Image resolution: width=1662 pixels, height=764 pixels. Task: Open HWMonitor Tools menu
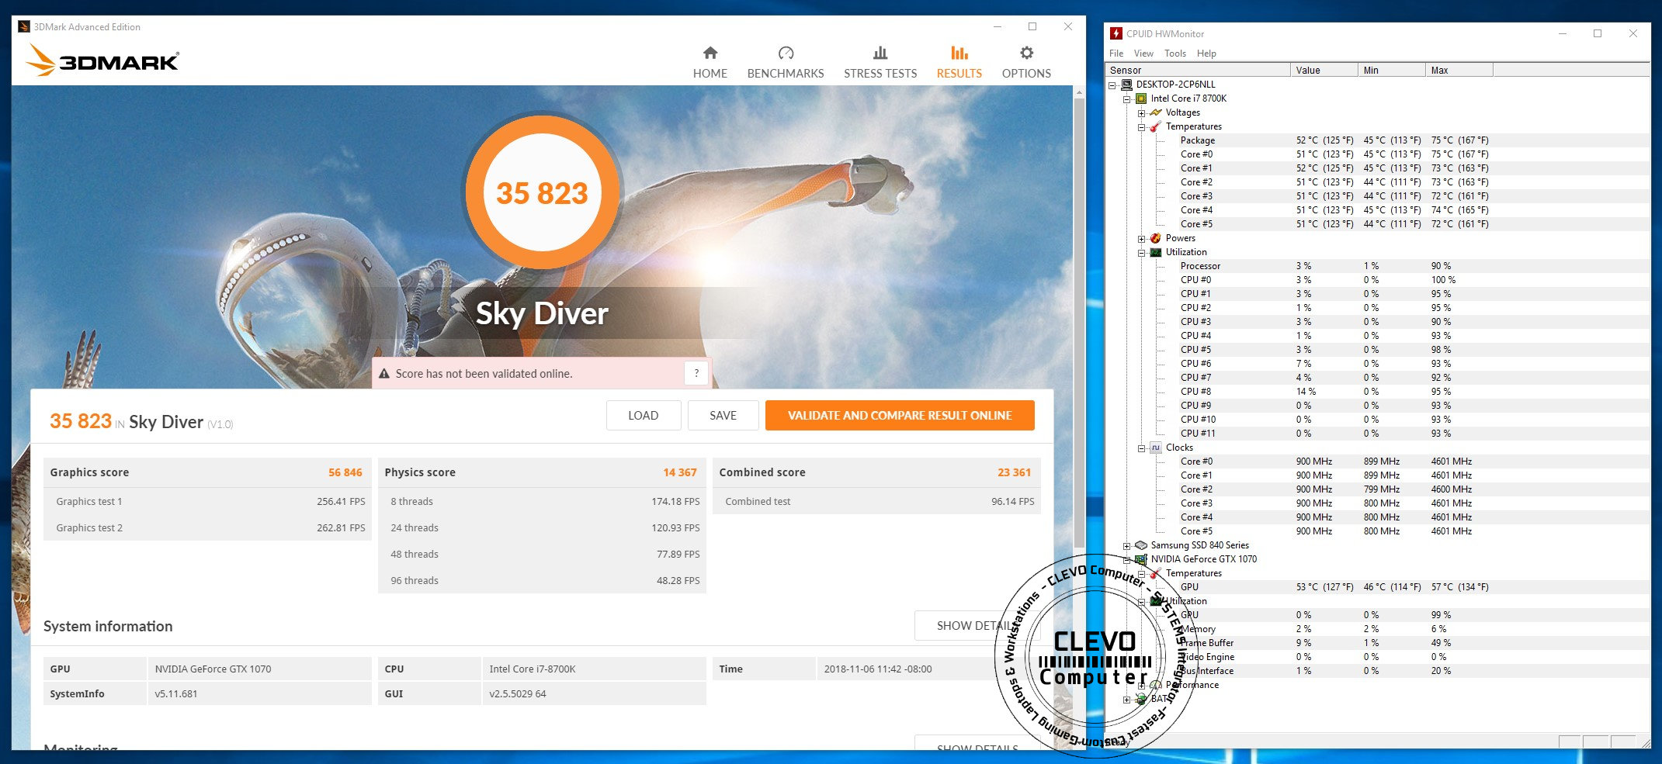point(1175,54)
